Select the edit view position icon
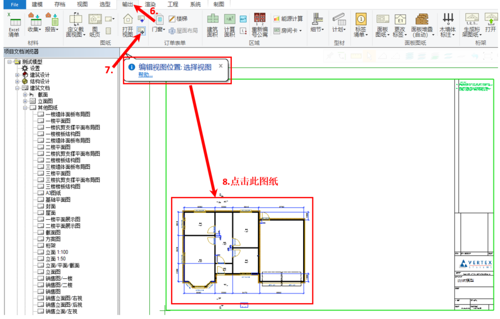Screen dimensions: 500x319 tap(141, 31)
